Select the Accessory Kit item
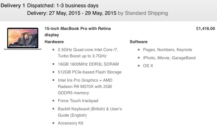 click(x=71, y=123)
